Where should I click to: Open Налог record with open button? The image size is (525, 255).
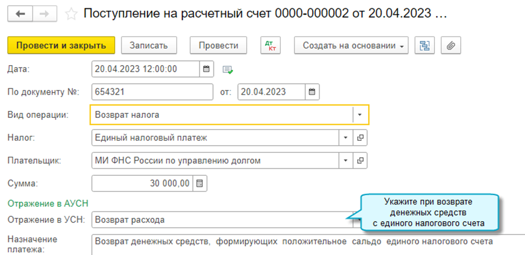pos(361,138)
